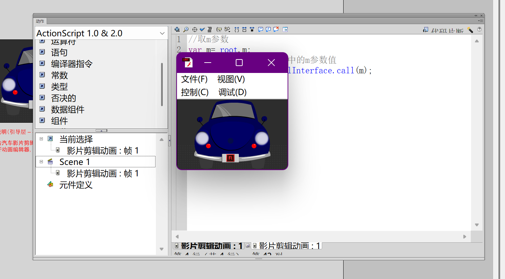
Task: Select the 影片剪辑动画:1 script tab
Action: (x=209, y=245)
